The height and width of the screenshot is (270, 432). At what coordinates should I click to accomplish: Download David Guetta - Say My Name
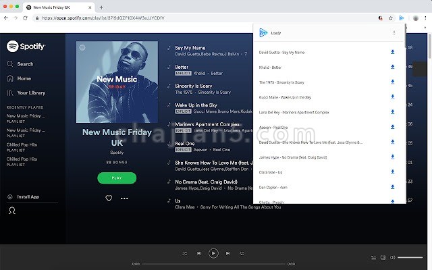393,52
